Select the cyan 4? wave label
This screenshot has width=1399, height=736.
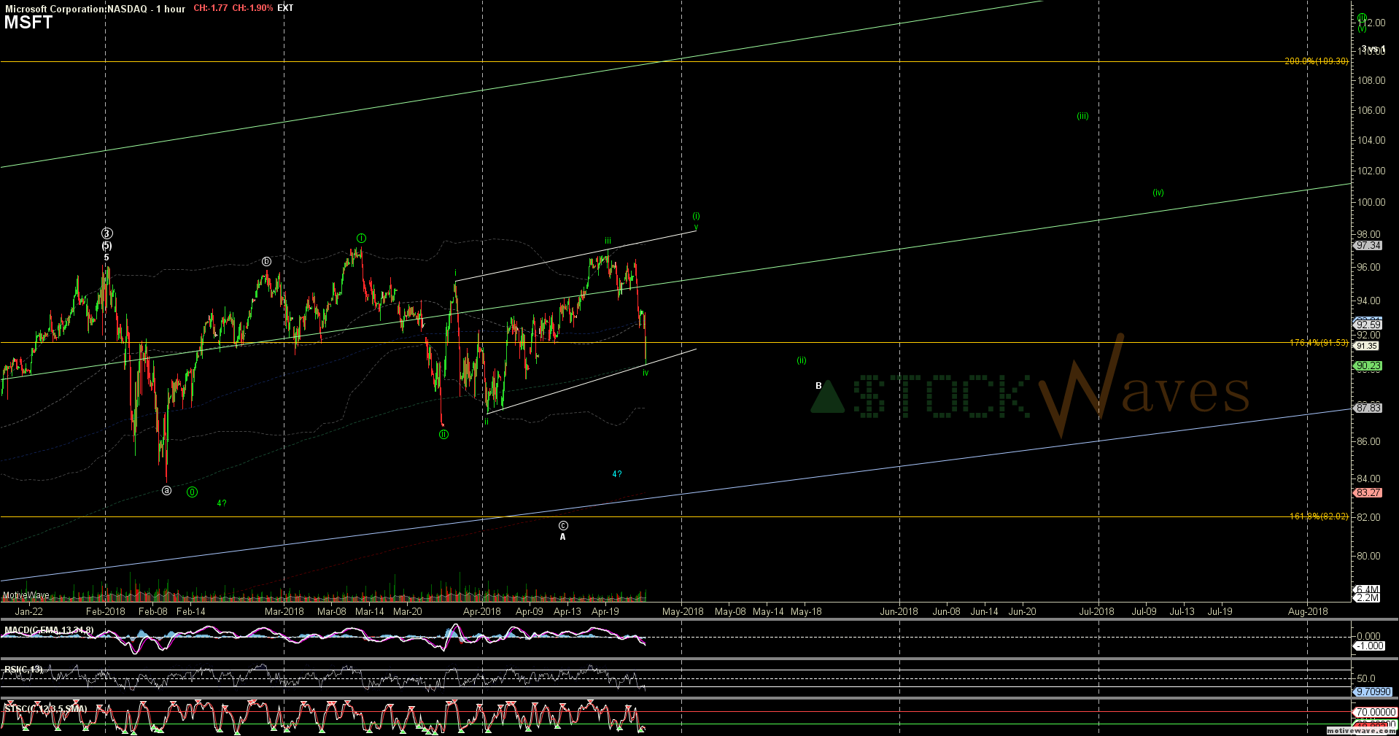point(617,474)
